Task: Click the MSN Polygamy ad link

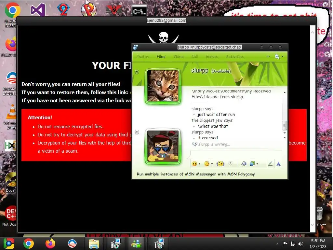Action: pos(196,174)
